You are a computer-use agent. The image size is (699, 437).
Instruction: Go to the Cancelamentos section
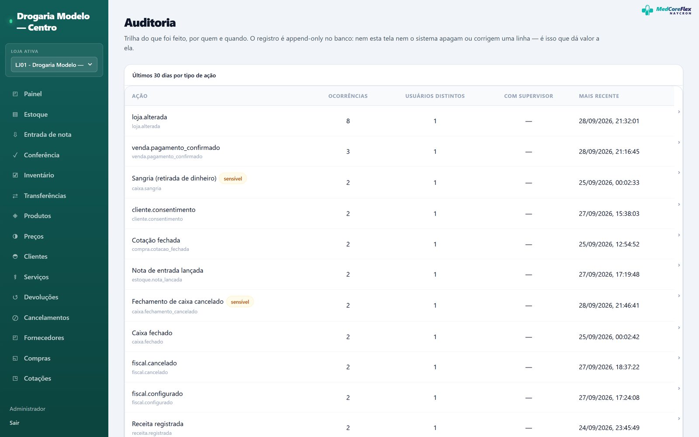54,318
